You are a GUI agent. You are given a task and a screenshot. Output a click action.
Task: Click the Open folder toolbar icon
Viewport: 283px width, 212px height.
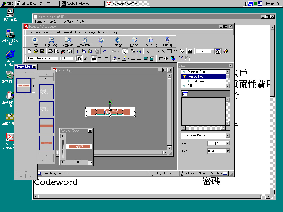[36, 51]
